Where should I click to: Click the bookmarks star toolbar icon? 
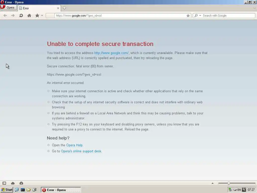click(37, 16)
